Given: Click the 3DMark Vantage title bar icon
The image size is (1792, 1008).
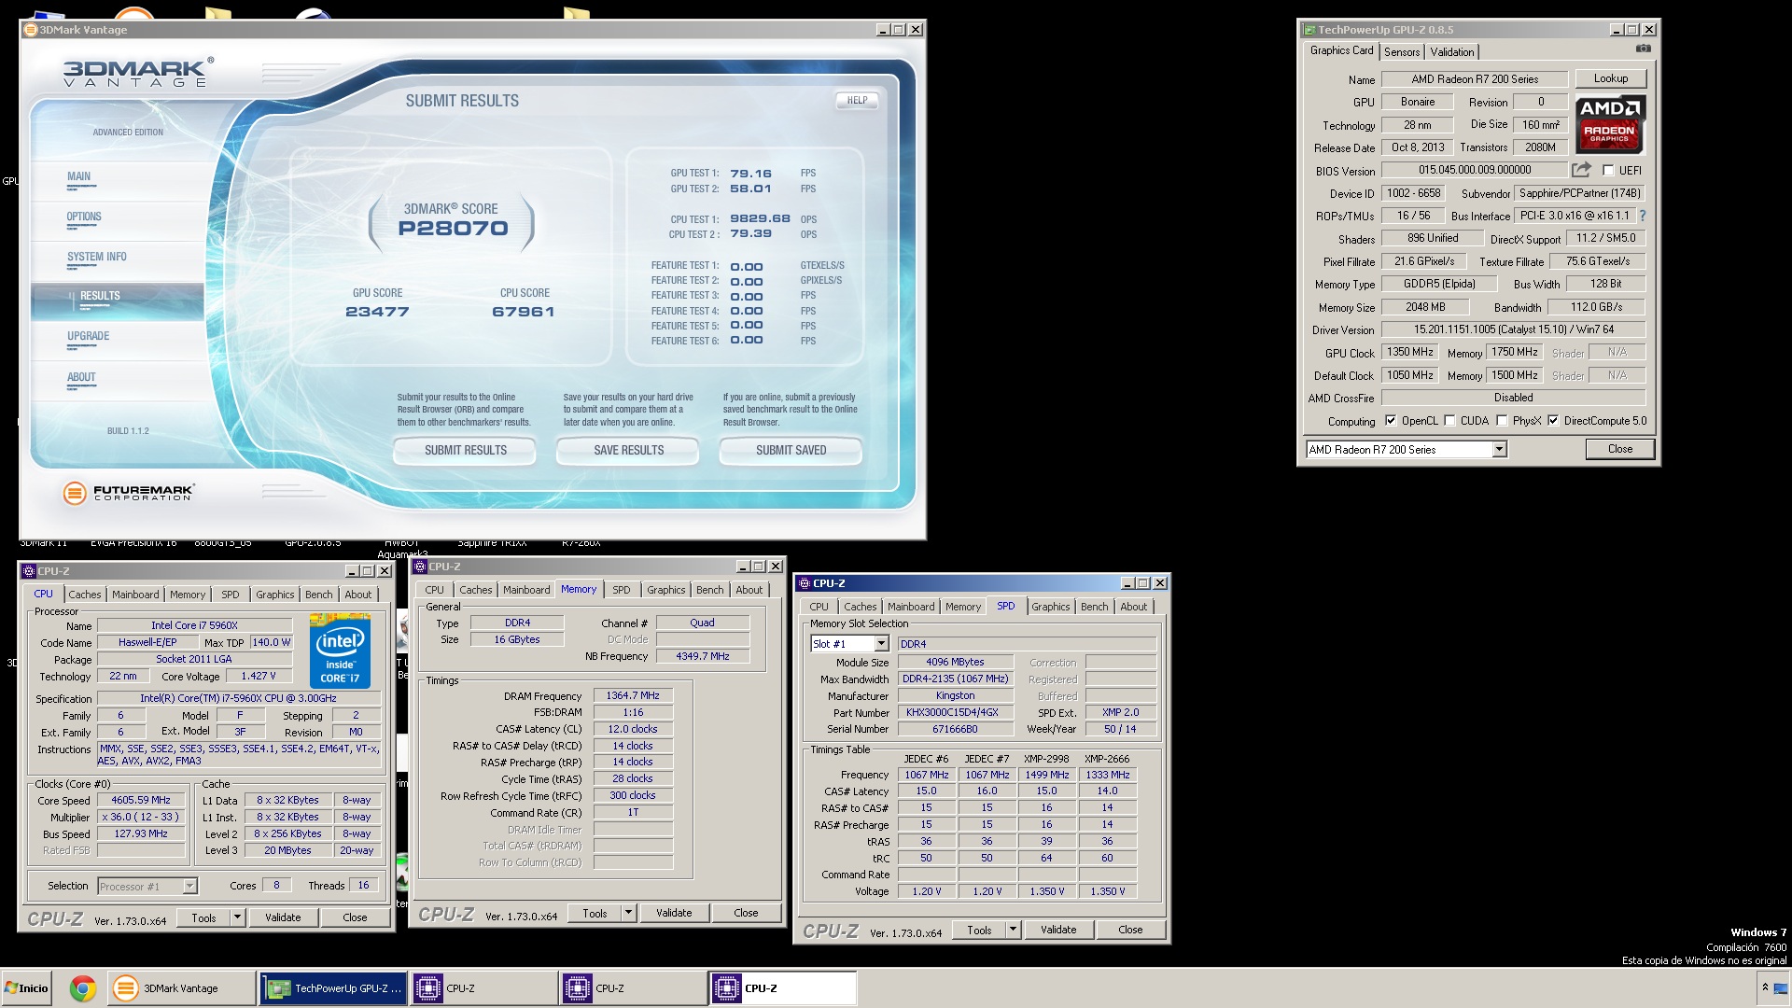Looking at the screenshot, I should (31, 30).
